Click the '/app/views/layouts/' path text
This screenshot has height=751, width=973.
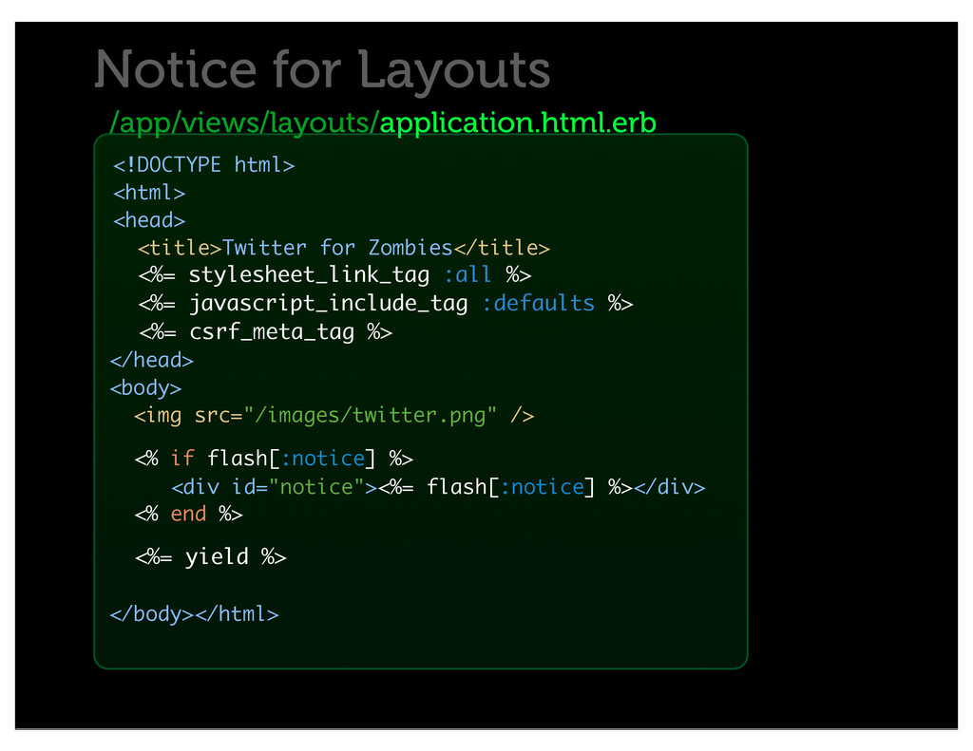coord(244,122)
